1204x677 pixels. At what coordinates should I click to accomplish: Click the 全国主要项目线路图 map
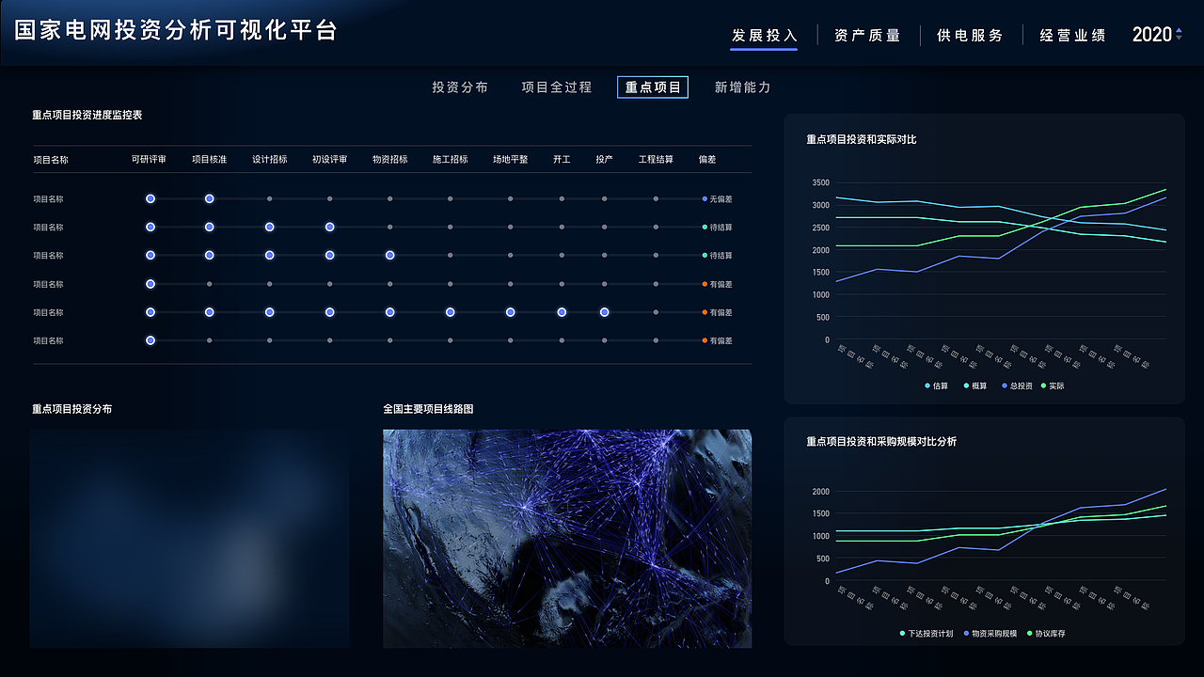click(567, 538)
